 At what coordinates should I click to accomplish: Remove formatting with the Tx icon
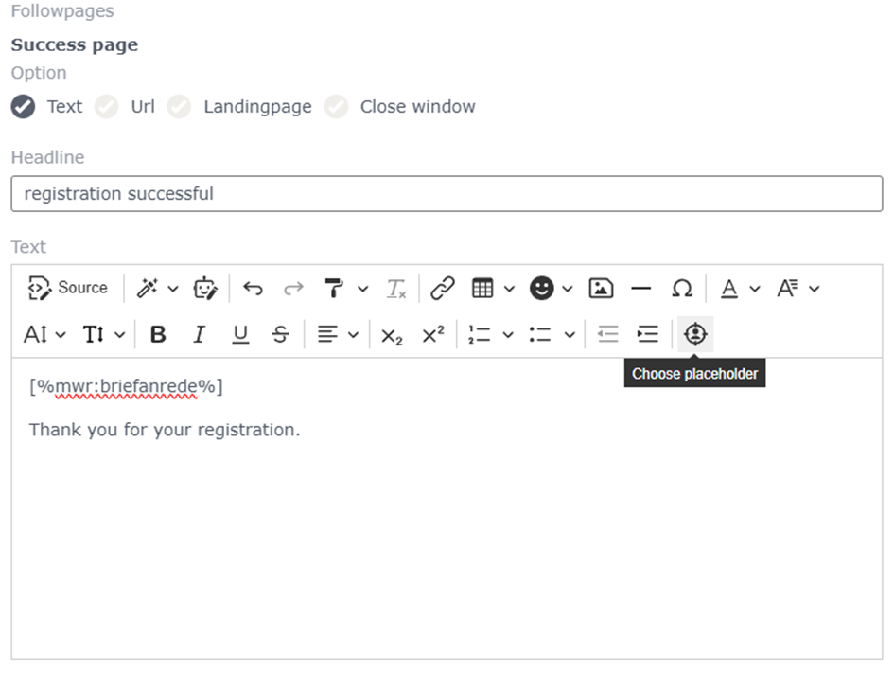coord(396,288)
